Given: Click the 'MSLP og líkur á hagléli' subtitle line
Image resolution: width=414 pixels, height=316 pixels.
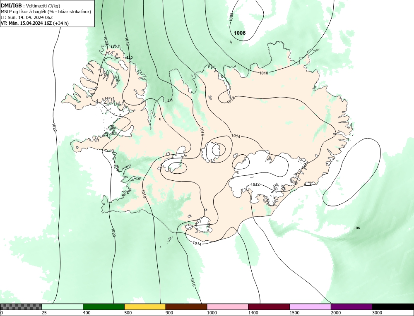Looking at the screenshot, I should tap(46, 12).
